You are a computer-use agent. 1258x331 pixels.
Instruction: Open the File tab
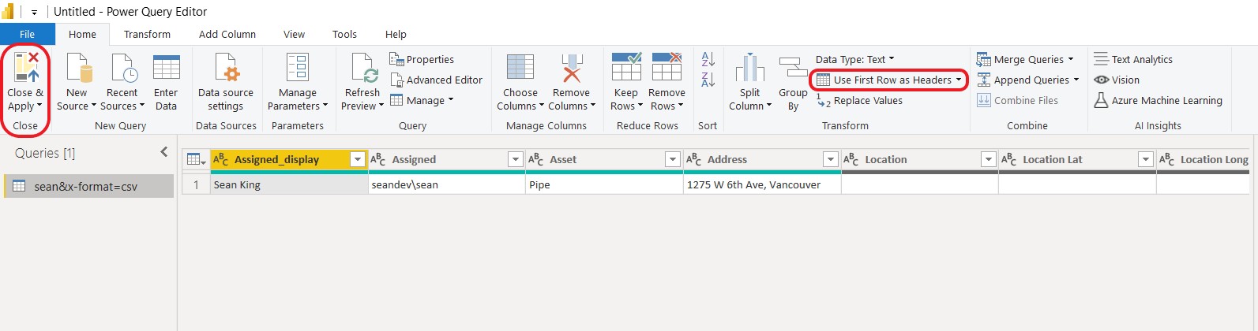(28, 34)
